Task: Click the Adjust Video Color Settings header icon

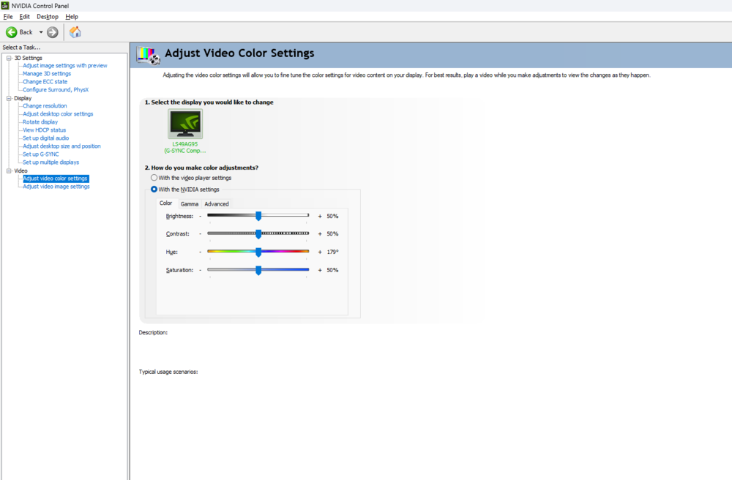Action: [x=148, y=56]
